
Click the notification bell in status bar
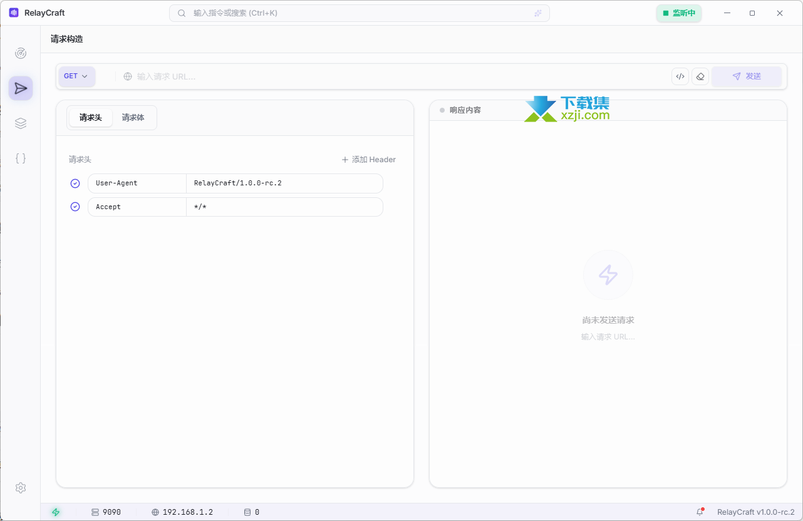point(700,512)
